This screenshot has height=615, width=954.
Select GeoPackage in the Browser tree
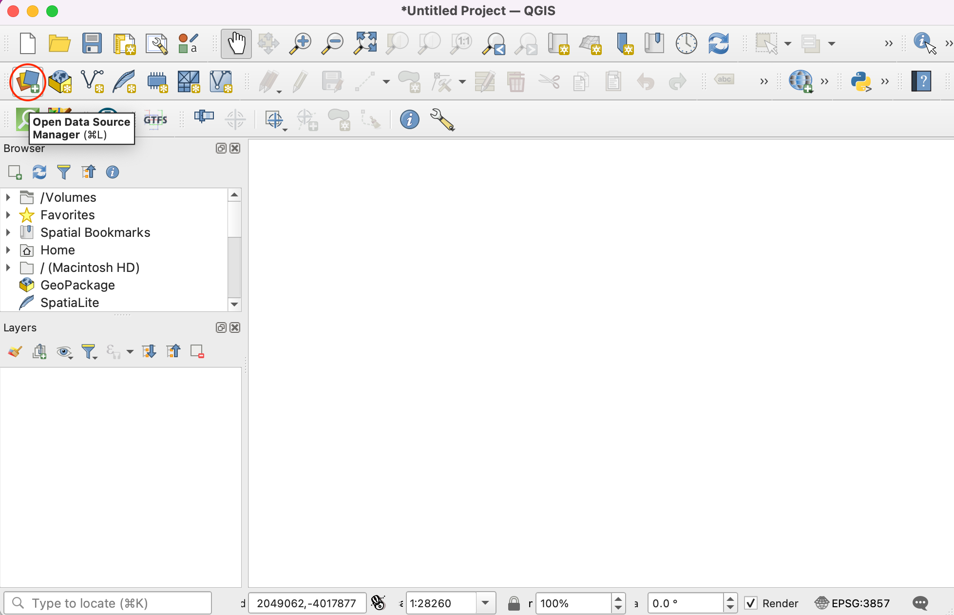coord(77,285)
